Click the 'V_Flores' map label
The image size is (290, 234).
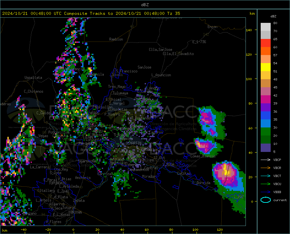53,222
